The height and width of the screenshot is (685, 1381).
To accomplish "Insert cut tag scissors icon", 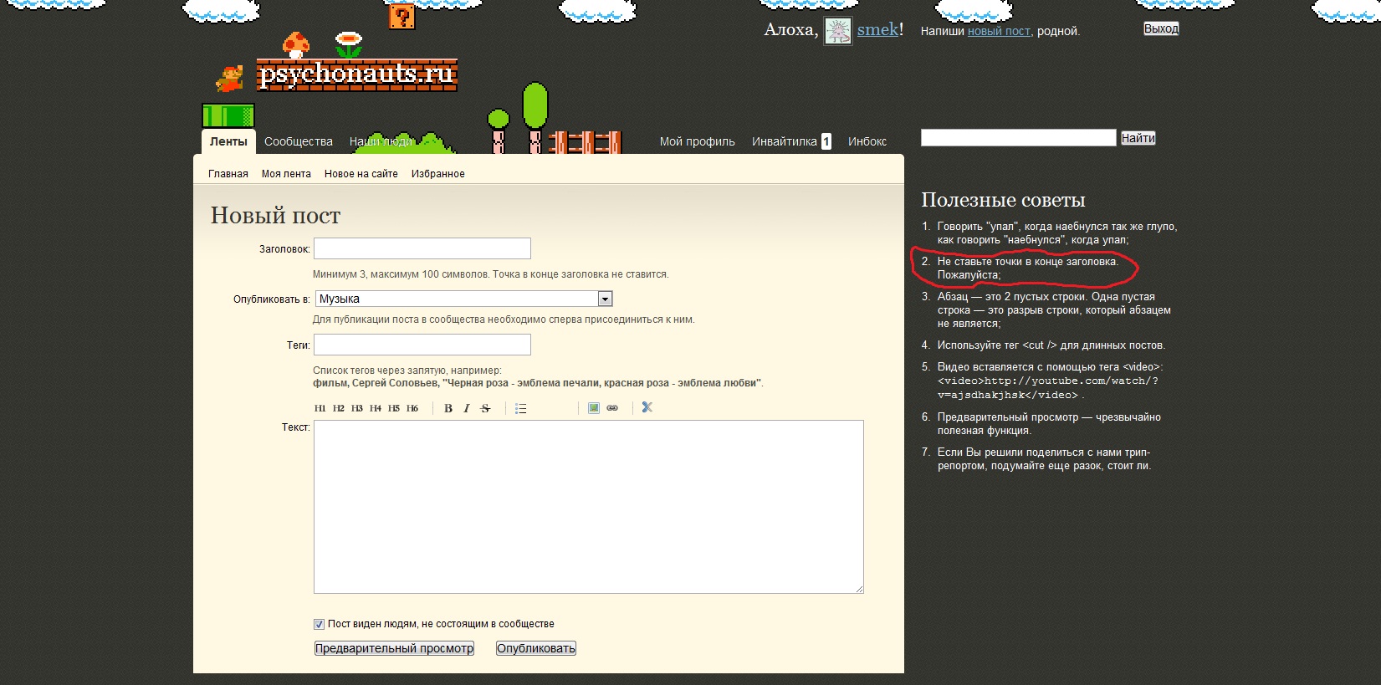I will coord(647,407).
